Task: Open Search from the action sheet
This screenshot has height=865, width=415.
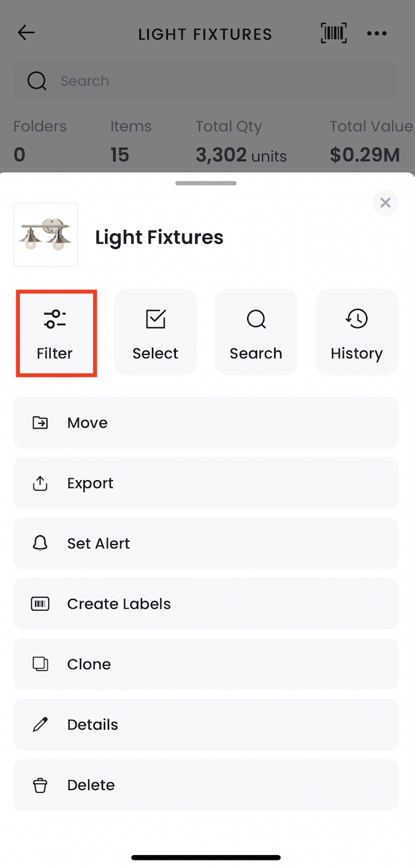Action: (256, 332)
